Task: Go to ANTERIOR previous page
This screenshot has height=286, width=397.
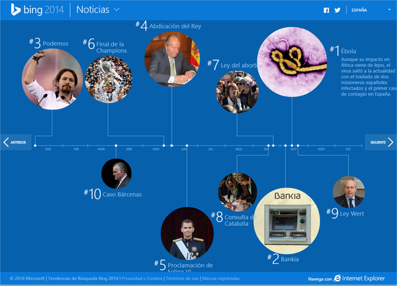Action: [16, 142]
